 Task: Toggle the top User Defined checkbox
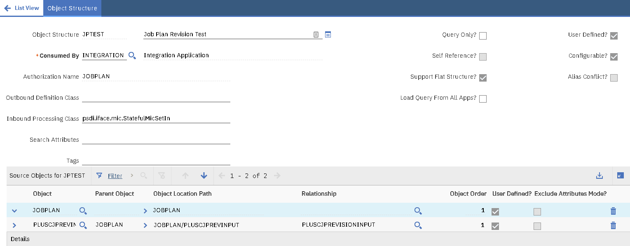614,36
